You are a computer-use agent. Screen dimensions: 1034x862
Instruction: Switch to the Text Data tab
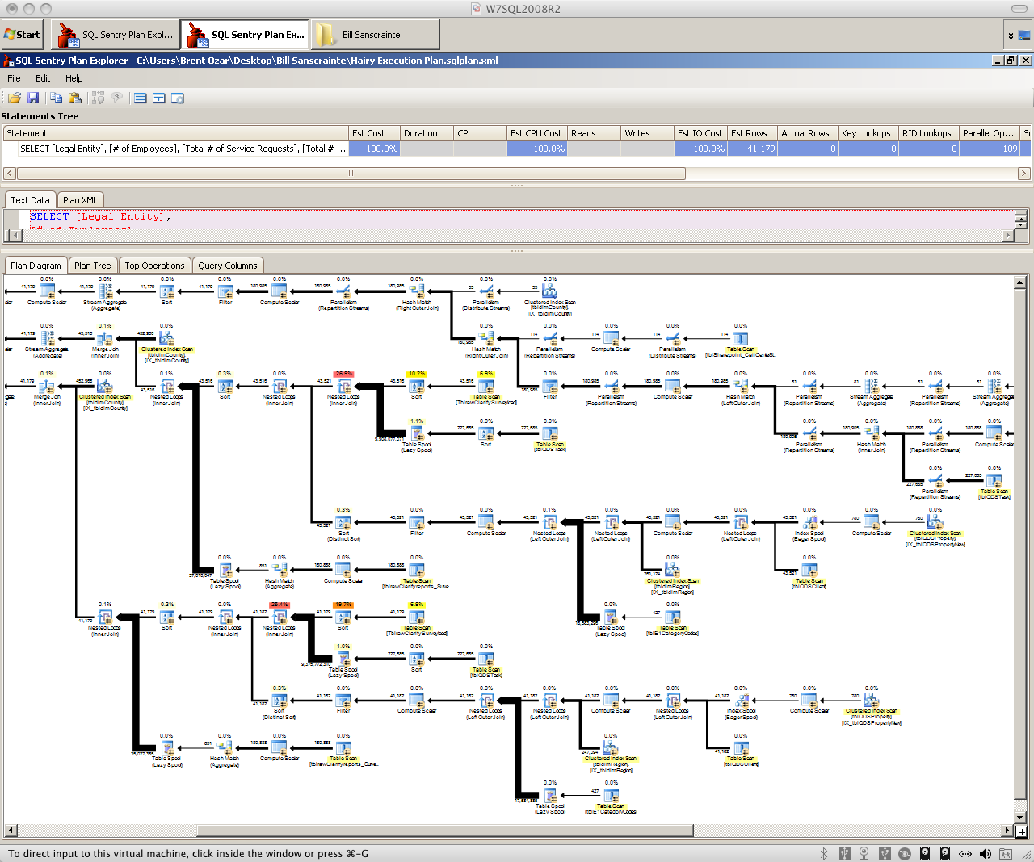[x=30, y=200]
